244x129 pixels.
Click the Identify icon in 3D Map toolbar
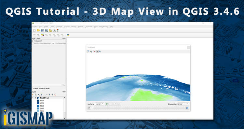[x=100, y=51]
